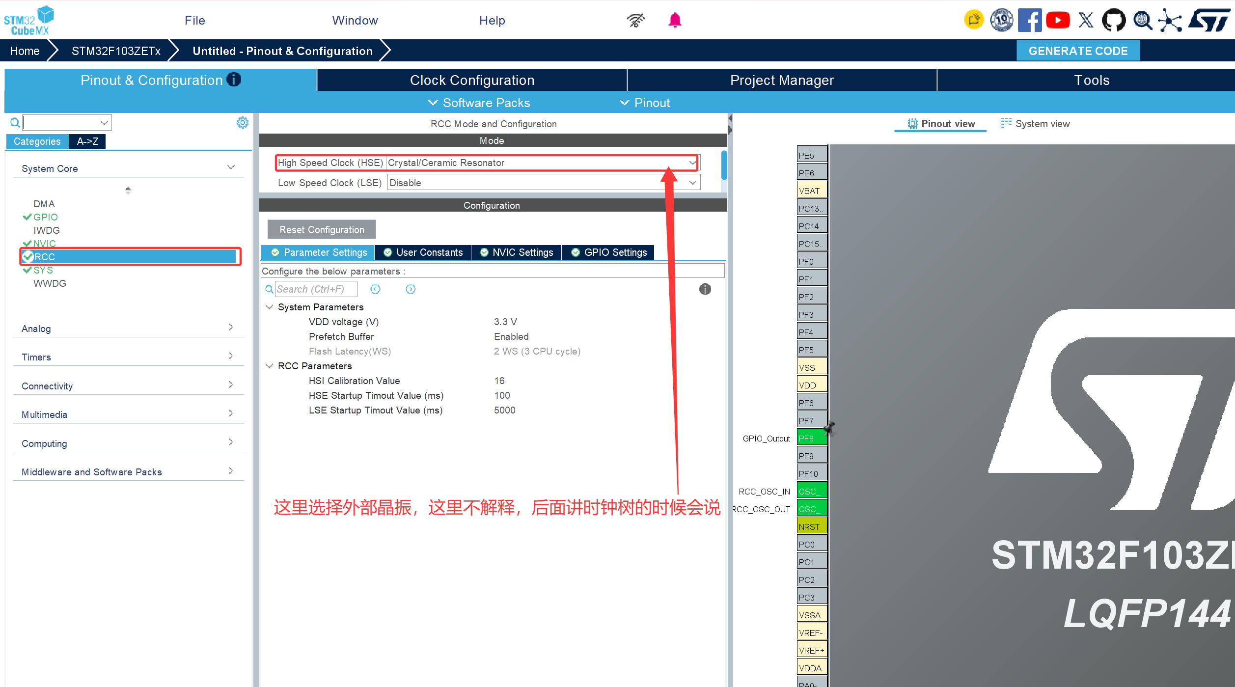Go to the Home breadcrumb
1235x687 pixels.
point(25,51)
